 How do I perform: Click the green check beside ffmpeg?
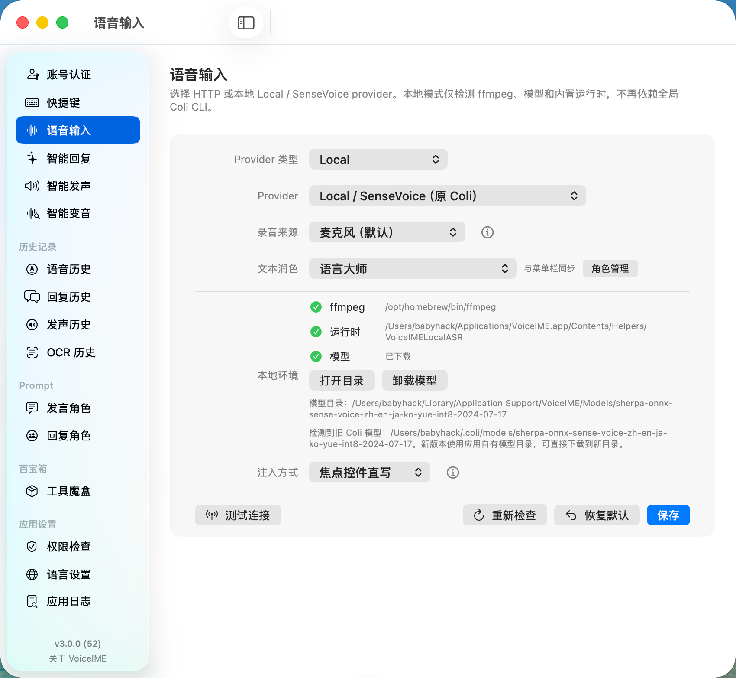316,307
